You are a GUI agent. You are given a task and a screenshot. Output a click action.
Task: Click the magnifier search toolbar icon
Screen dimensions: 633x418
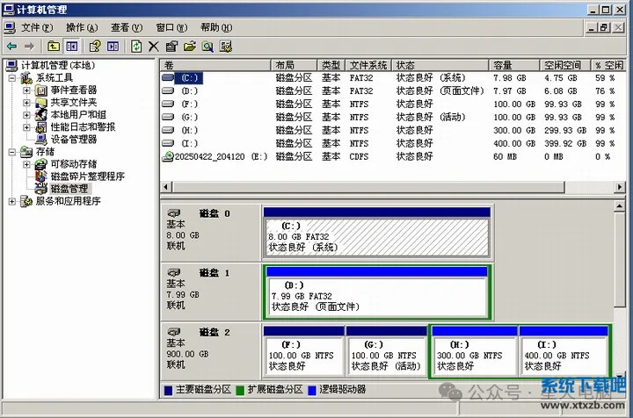click(207, 46)
